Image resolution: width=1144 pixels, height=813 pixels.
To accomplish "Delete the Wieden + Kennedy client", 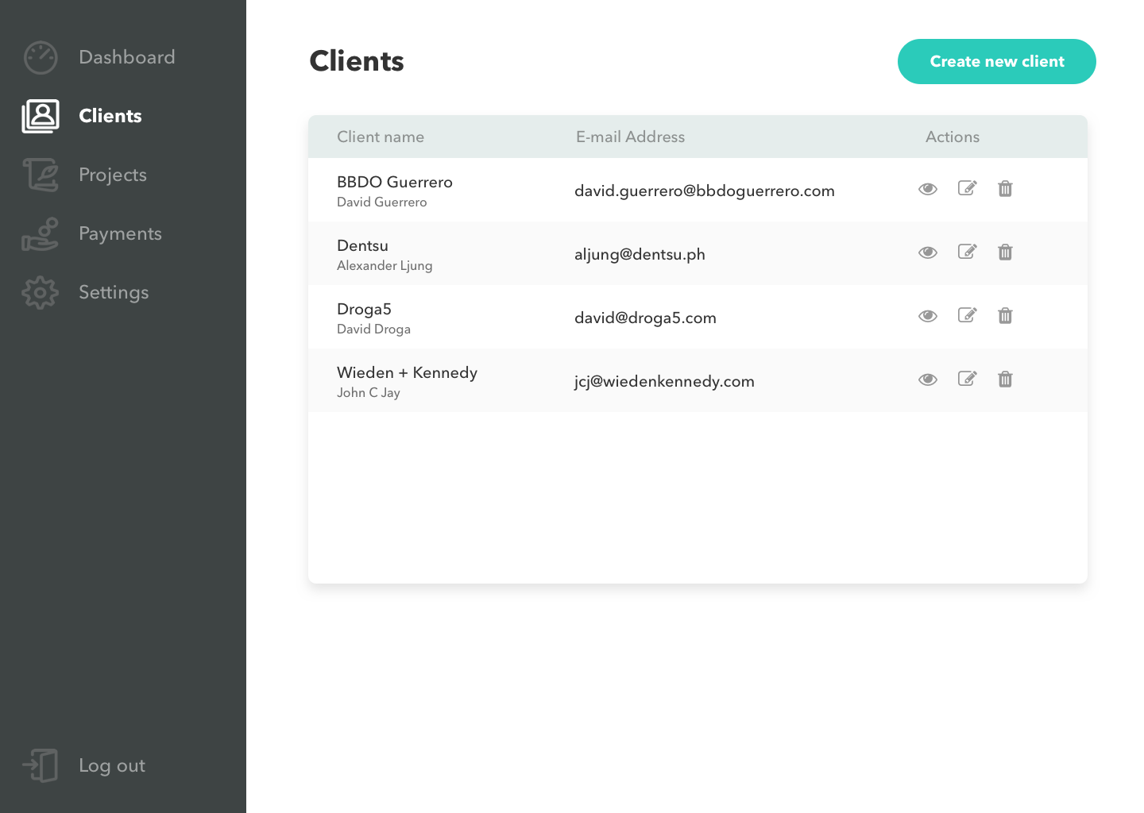I will coord(1005,379).
